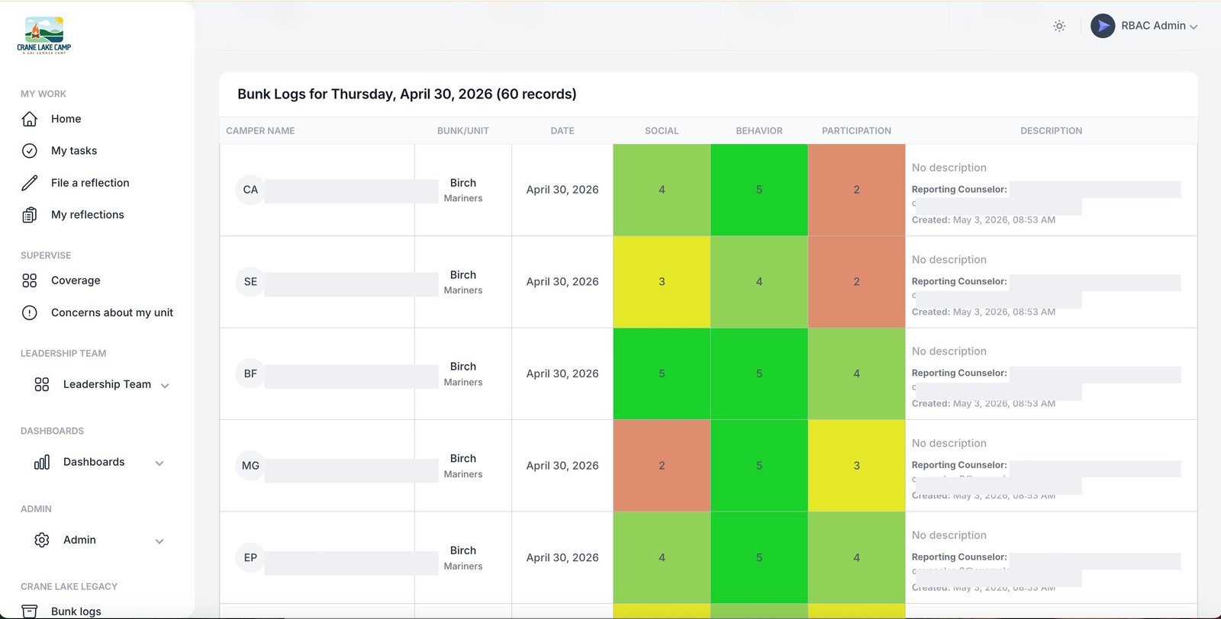1221x619 pixels.
Task: Sort by Date column header
Action: click(x=562, y=131)
